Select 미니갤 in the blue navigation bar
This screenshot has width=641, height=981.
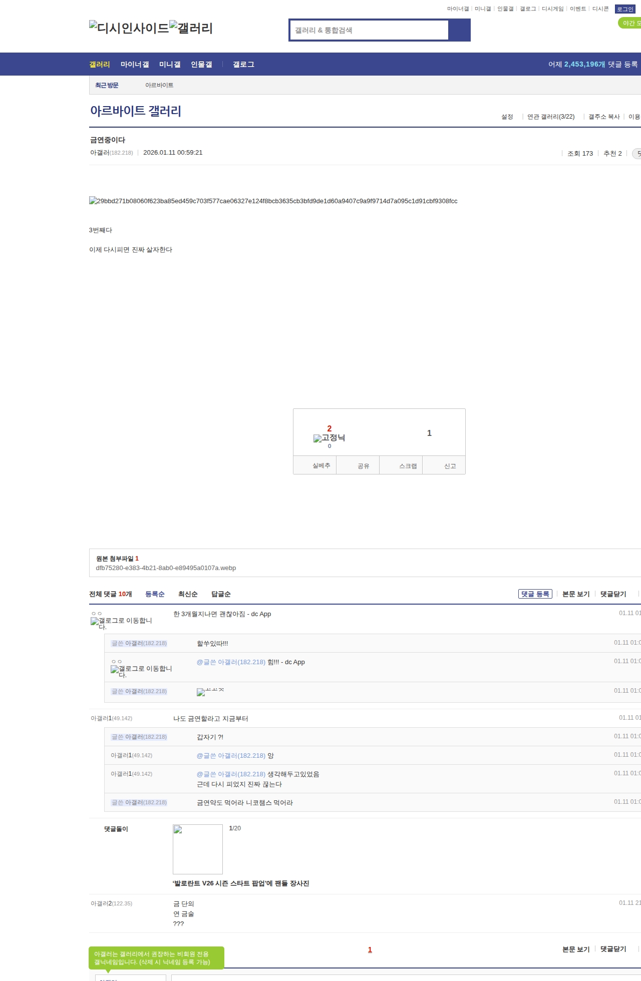pos(170,64)
